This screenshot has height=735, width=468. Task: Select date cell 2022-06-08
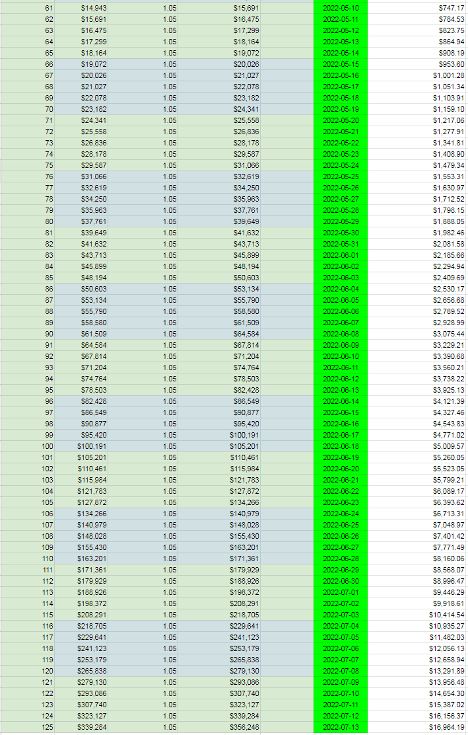click(341, 334)
